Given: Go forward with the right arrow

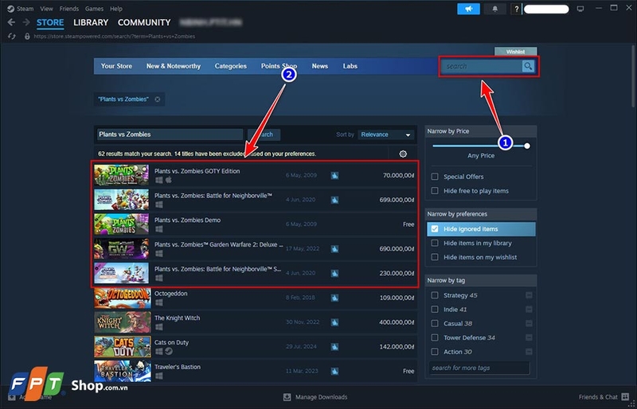Looking at the screenshot, I should pos(26,22).
